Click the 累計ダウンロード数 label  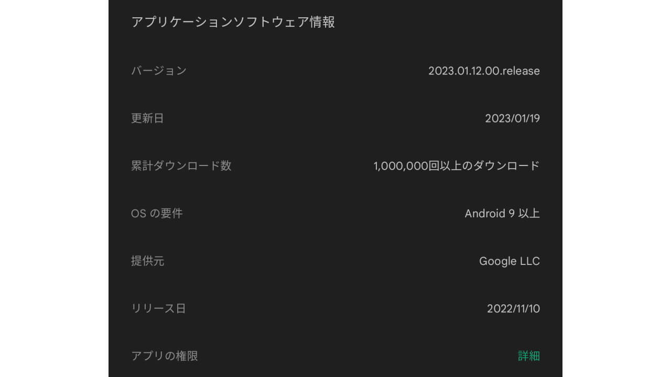point(181,166)
